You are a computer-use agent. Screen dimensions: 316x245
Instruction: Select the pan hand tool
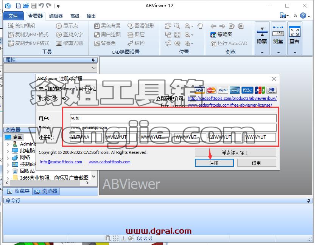(200, 26)
